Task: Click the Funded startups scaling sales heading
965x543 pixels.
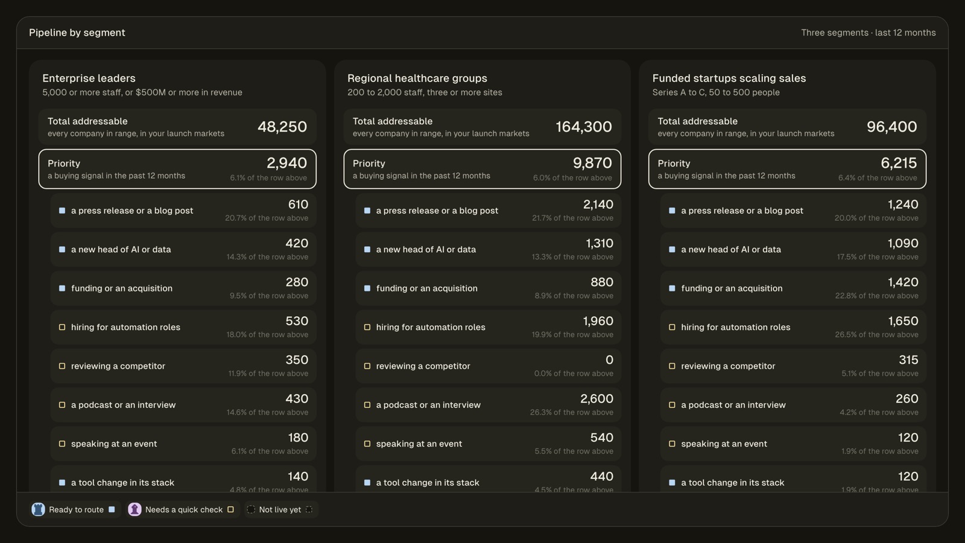Action: pos(729,78)
